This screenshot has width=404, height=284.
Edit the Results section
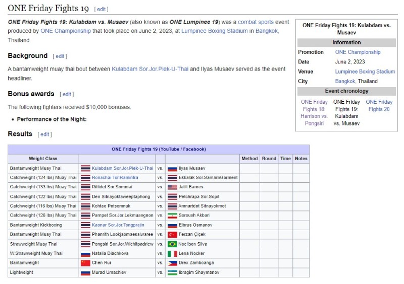[x=44, y=134]
